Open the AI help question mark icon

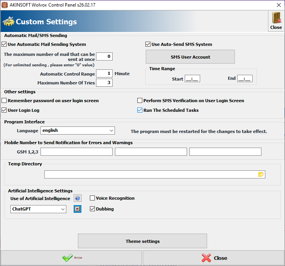tap(78, 198)
